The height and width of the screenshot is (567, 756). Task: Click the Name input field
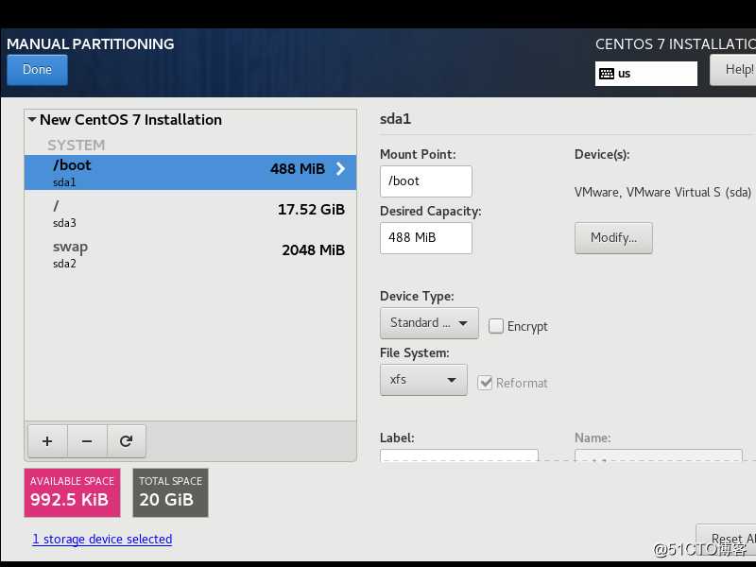pos(658,455)
